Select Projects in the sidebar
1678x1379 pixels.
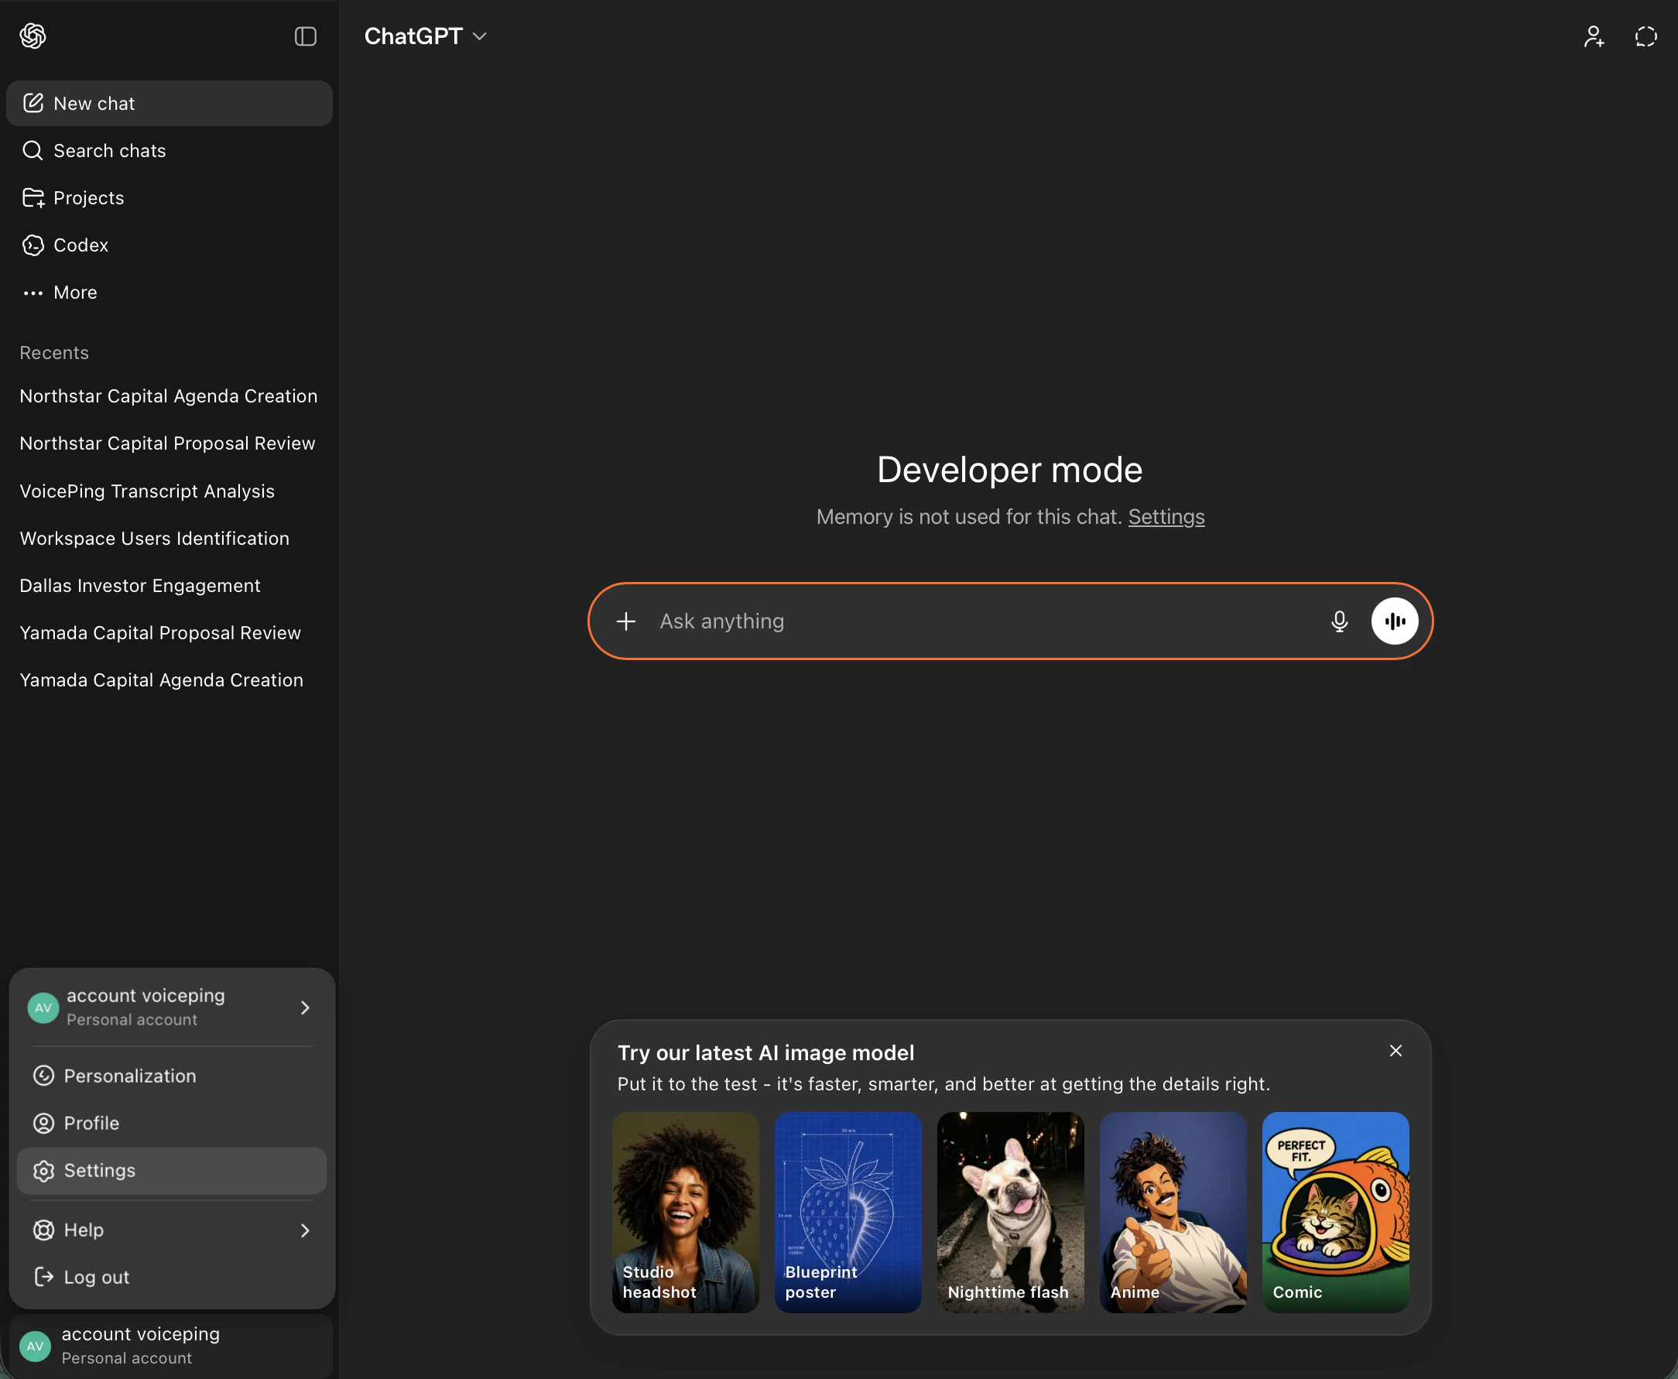pos(87,198)
